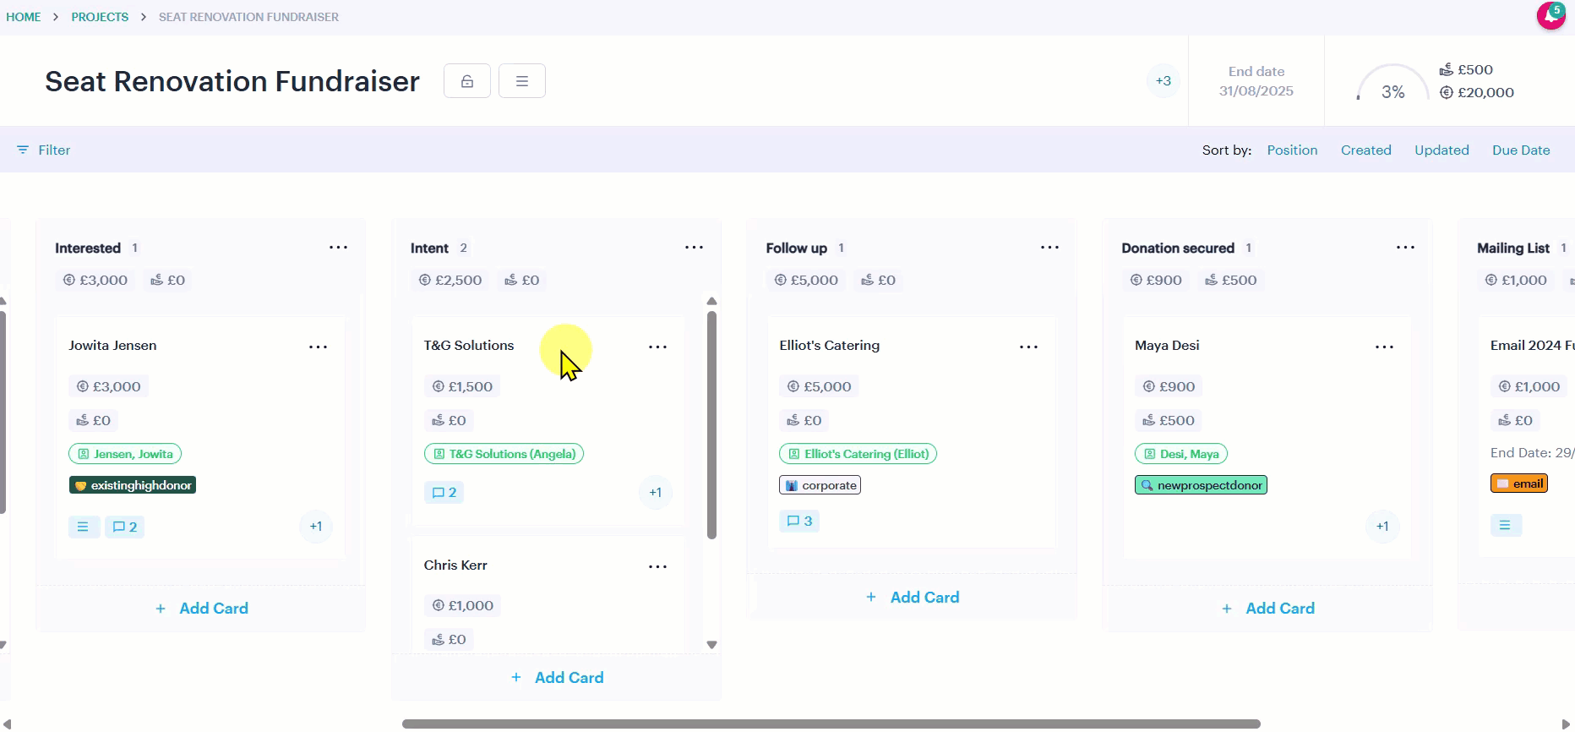Open T&G Solutions (Angela) contact tag
The image size is (1575, 732).
tap(504, 454)
